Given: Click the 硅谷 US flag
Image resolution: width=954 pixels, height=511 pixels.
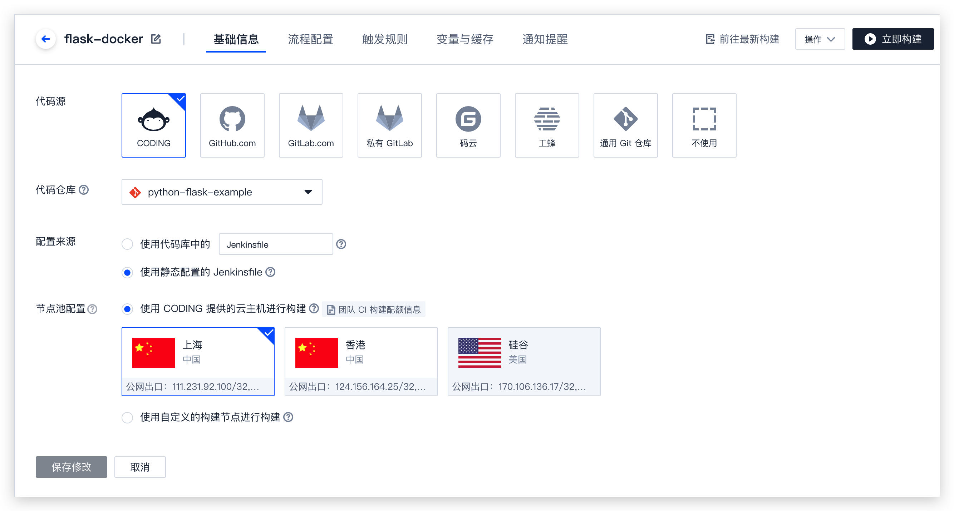Looking at the screenshot, I should pyautogui.click(x=480, y=353).
